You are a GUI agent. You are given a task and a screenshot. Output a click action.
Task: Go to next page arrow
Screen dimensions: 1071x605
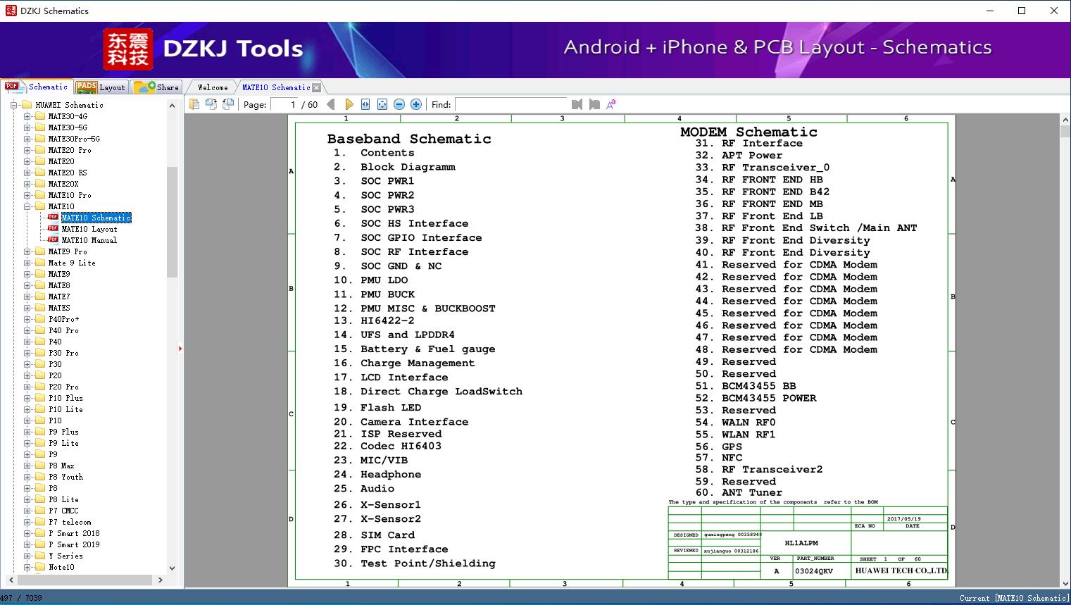click(349, 104)
